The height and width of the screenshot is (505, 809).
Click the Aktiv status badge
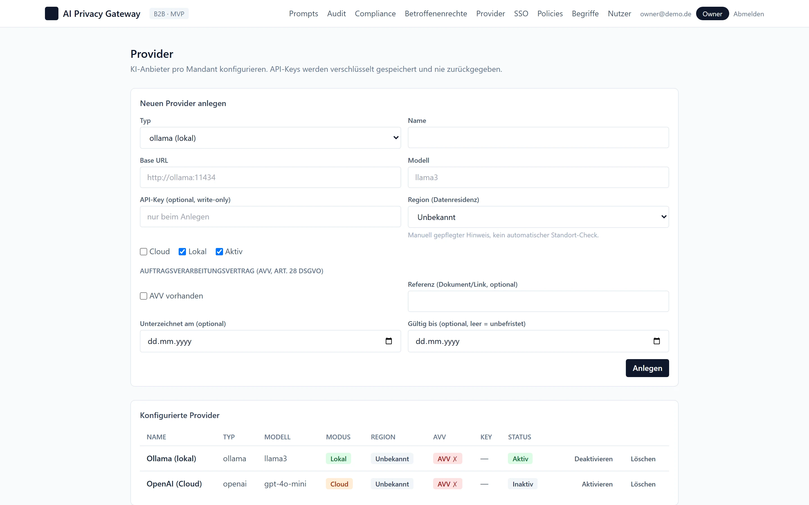(520, 459)
